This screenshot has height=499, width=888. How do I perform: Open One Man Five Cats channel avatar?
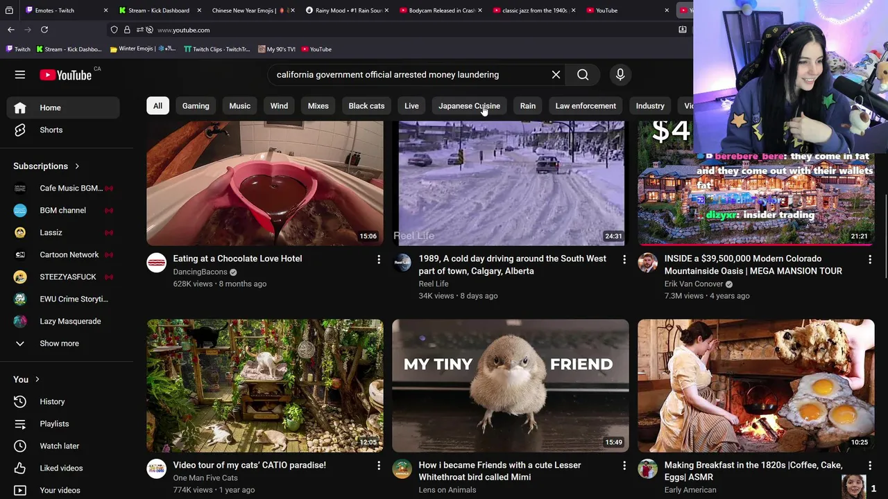point(157,469)
